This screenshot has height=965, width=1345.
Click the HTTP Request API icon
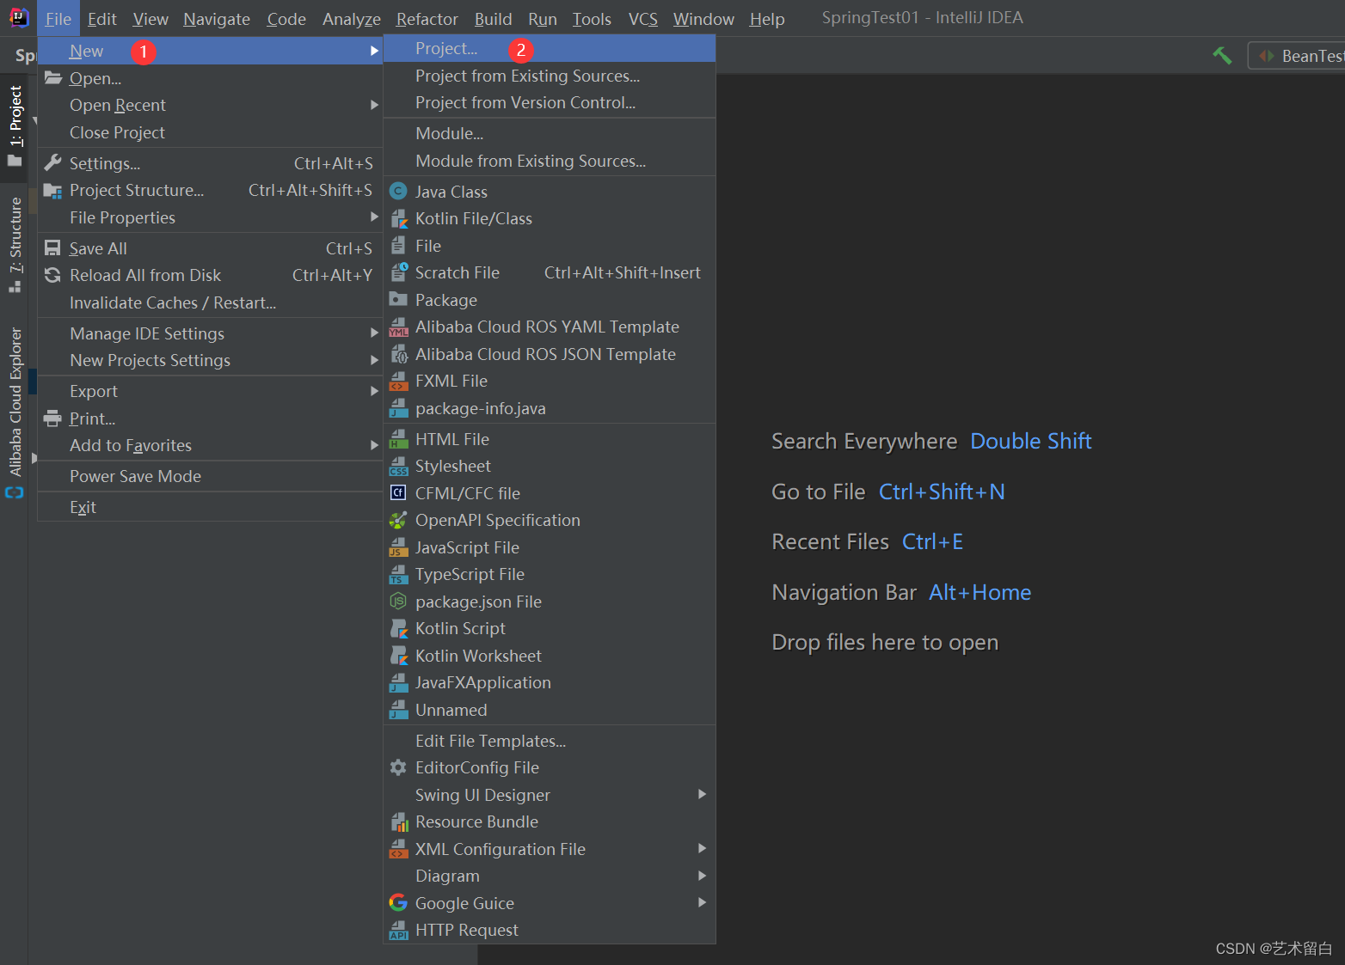tap(398, 930)
